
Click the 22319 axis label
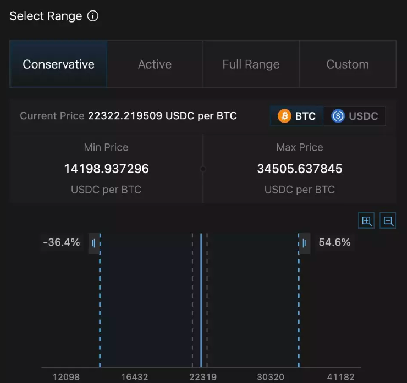(203, 377)
